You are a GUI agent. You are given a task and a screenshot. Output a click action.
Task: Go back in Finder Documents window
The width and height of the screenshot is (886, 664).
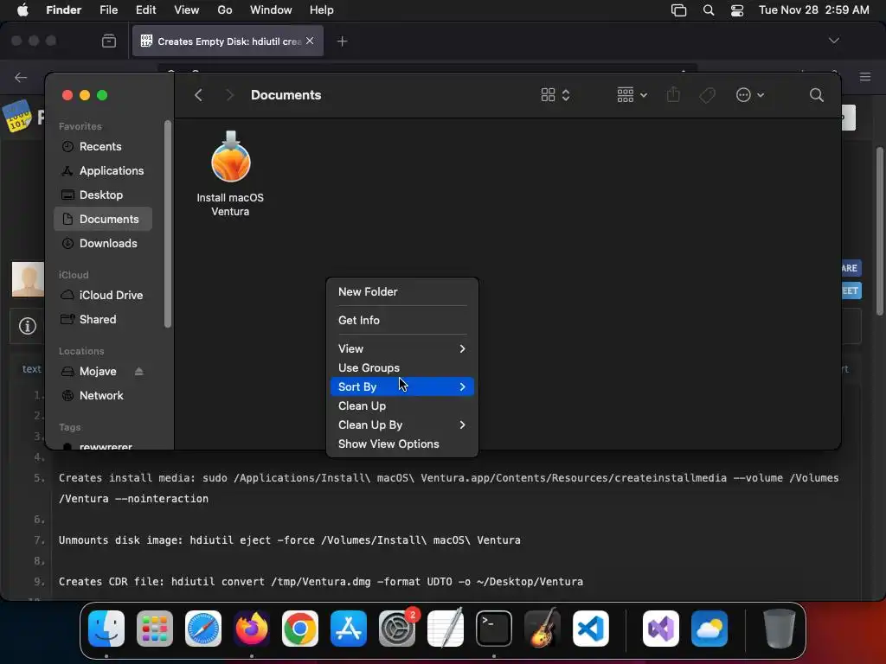tap(198, 95)
